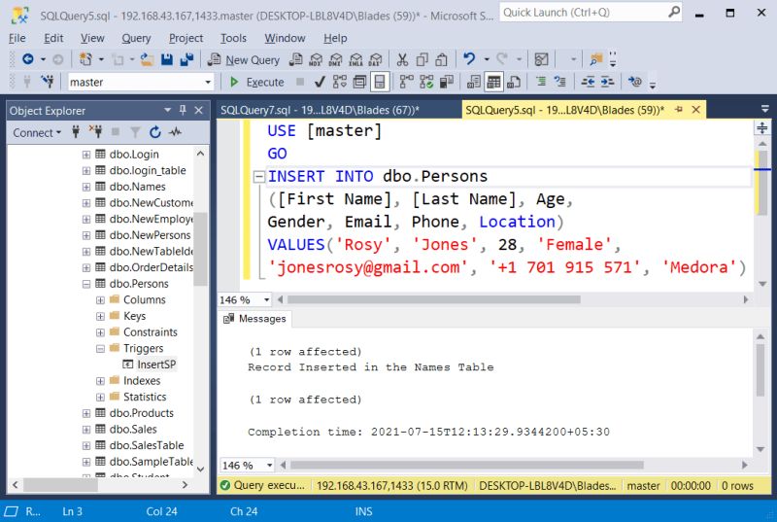The height and width of the screenshot is (522, 777).
Task: Open the Project menu
Action: click(x=186, y=38)
